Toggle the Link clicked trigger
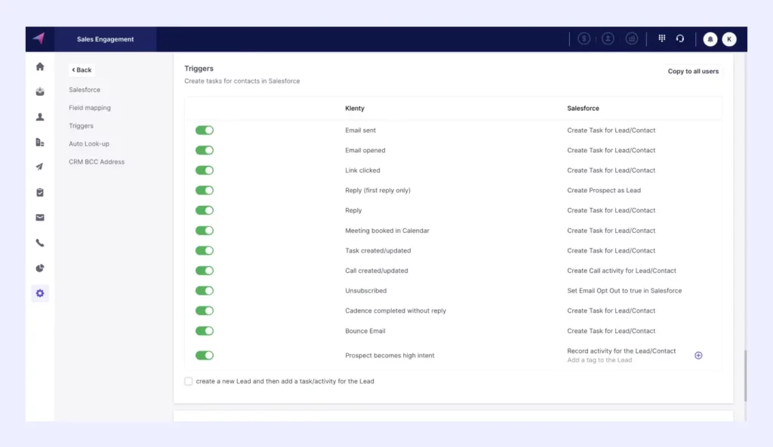The image size is (773, 447). 205,170
